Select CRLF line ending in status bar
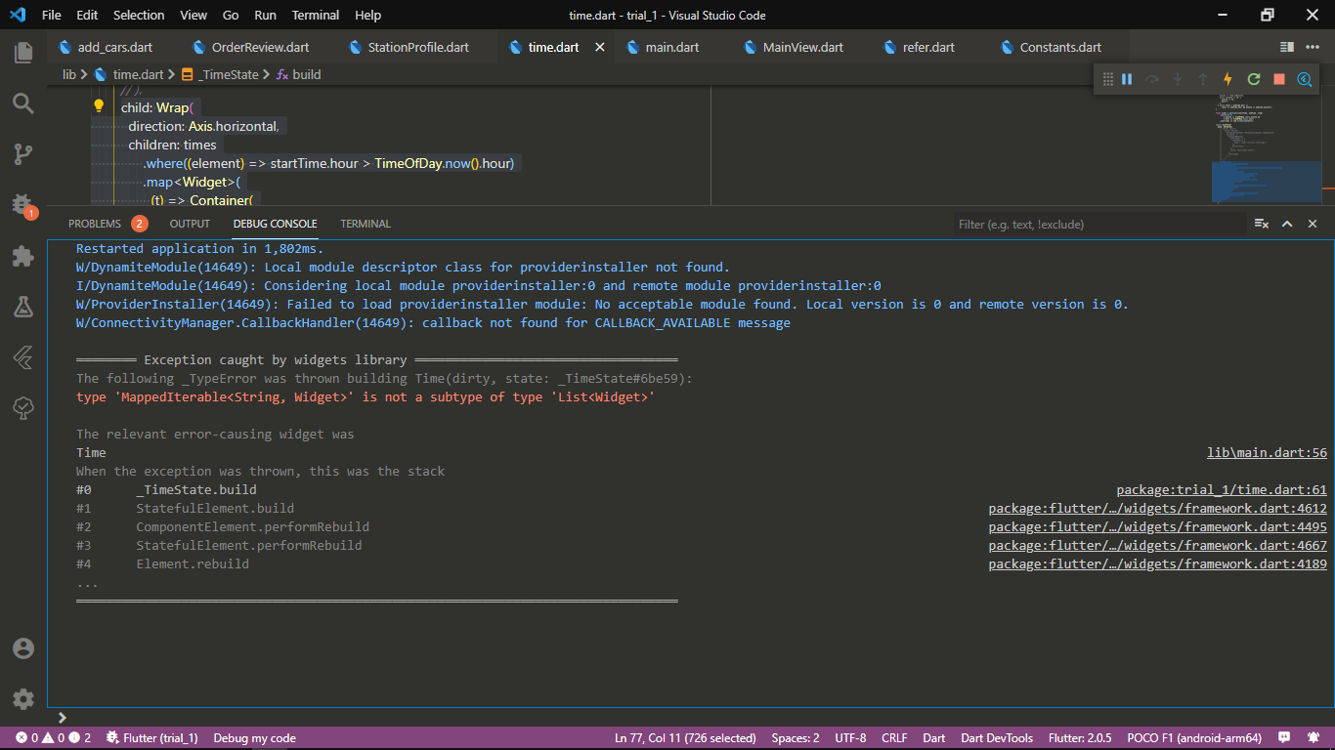 (894, 738)
